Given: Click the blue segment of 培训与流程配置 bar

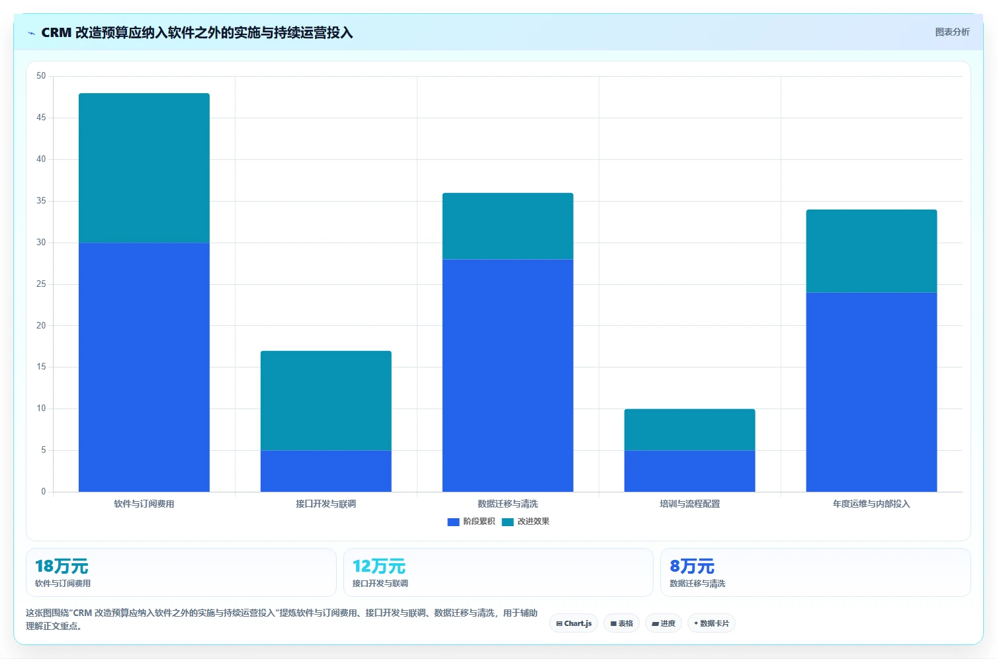Looking at the screenshot, I should point(690,471).
